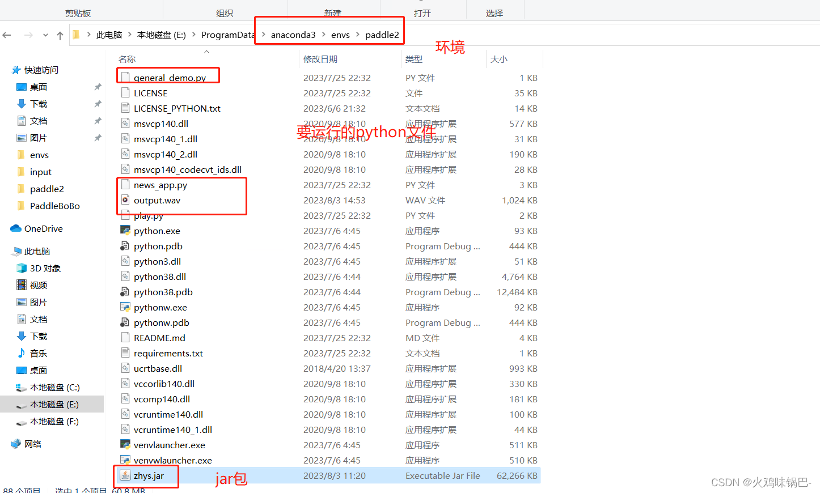Open 本地磁盘 (F:) in the sidebar
Viewport: 820px width, 493px height.
point(54,421)
